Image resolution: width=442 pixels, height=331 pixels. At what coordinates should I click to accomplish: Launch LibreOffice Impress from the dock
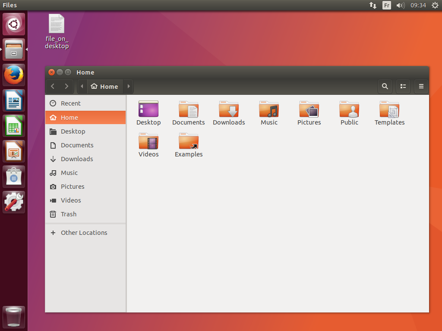tap(14, 151)
